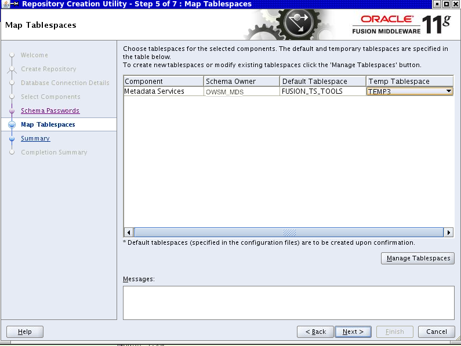Open Help for this page
Viewport: 461px width, 346px height.
pyautogui.click(x=25, y=332)
